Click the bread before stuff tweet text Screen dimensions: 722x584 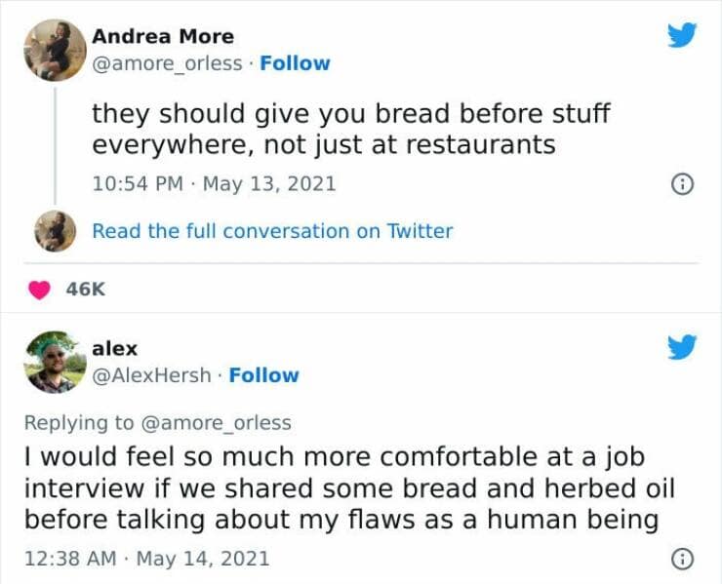click(x=350, y=129)
